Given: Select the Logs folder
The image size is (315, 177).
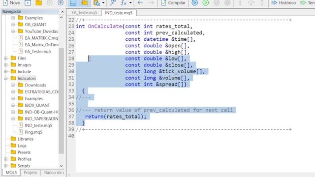Looking at the screenshot, I should point(22,146).
